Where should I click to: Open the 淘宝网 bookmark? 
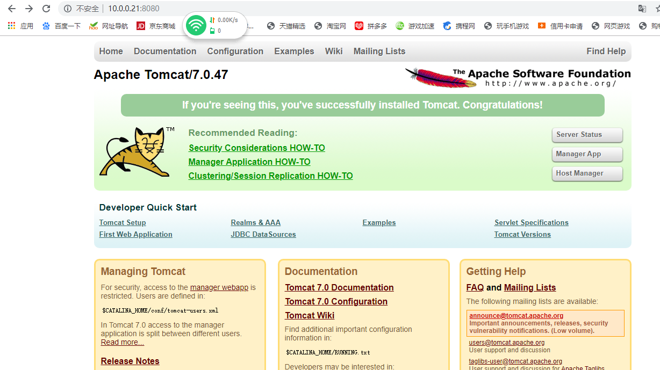click(330, 26)
